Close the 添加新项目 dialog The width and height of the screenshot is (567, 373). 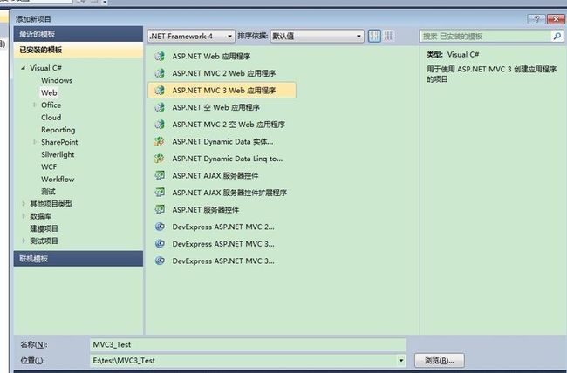point(556,19)
